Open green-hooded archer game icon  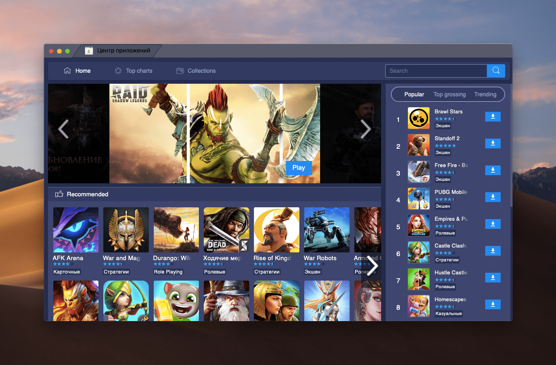click(126, 301)
